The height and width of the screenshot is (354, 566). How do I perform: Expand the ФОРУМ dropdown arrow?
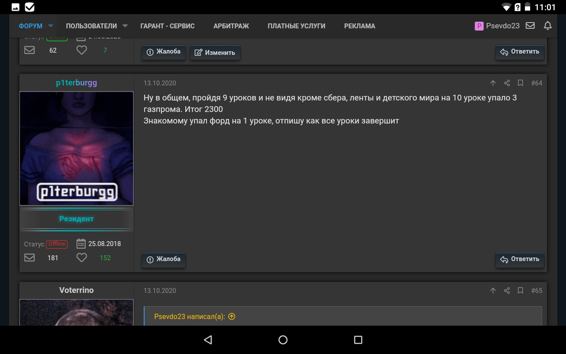coord(51,26)
